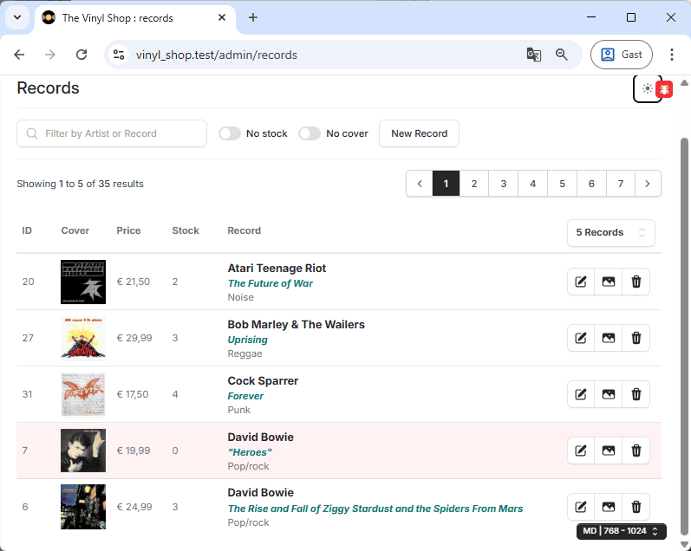Viewport: 691px width, 551px height.
Task: Go to page 6 of results
Action: [x=591, y=184]
